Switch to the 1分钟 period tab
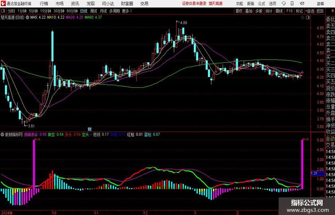 pos(22,11)
